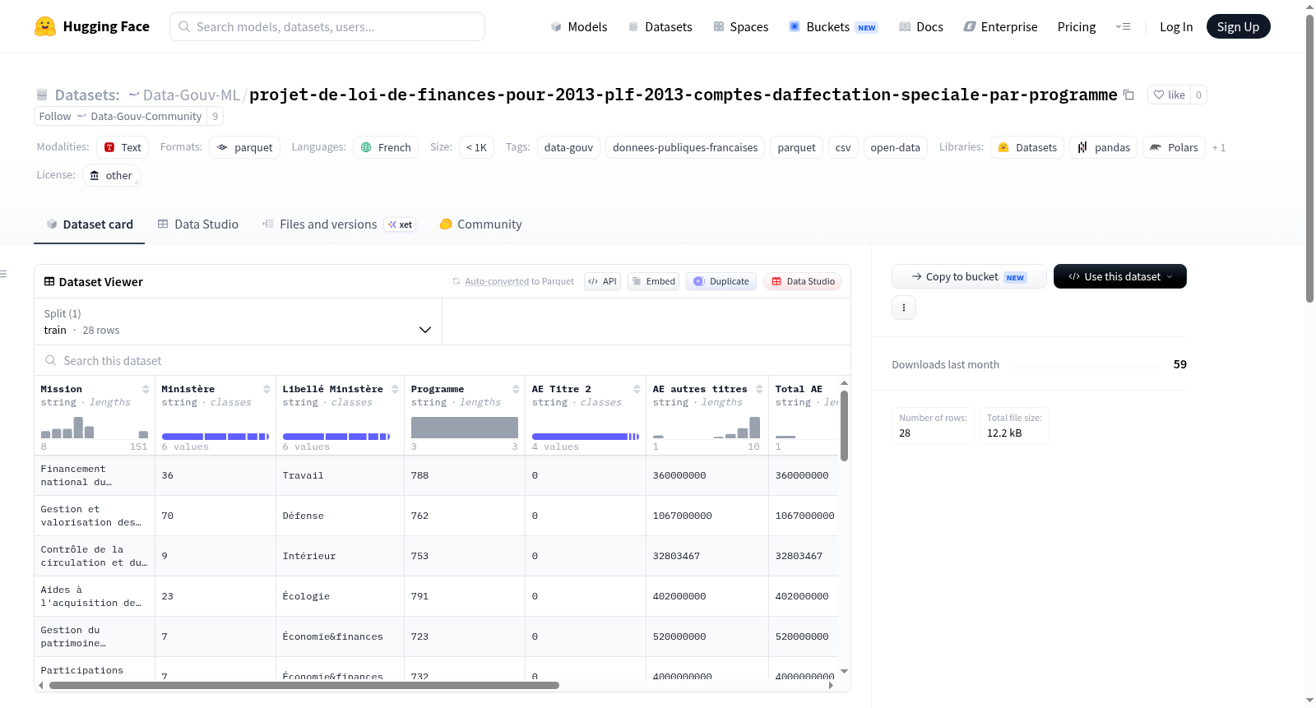Screen dimensions: 1316x708
Task: Open the Datasets library tag
Action: (1027, 147)
